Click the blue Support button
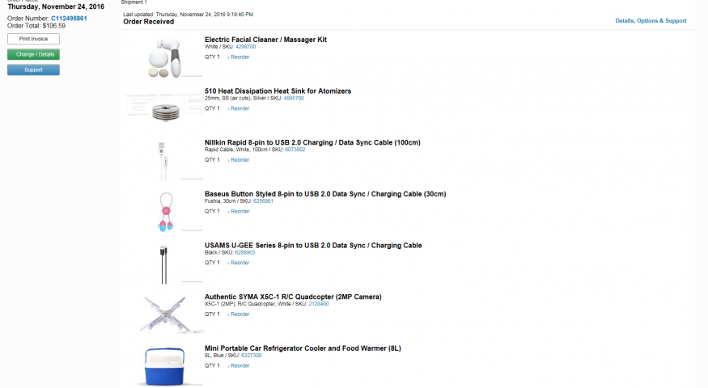This screenshot has height=388, width=708. pyautogui.click(x=33, y=70)
